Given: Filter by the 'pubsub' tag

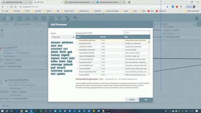Looking at the screenshot, I should [68, 64].
